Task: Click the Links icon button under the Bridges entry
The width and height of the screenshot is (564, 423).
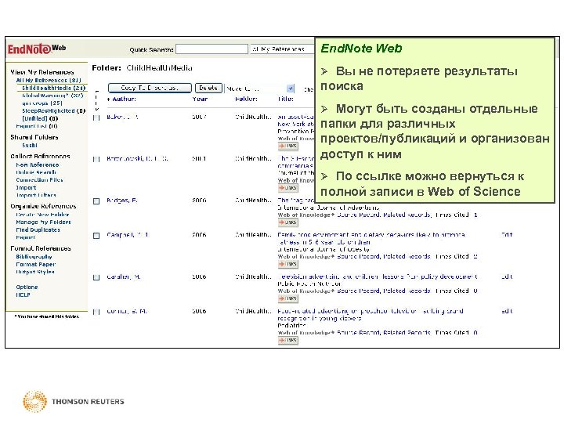Action: [288, 222]
